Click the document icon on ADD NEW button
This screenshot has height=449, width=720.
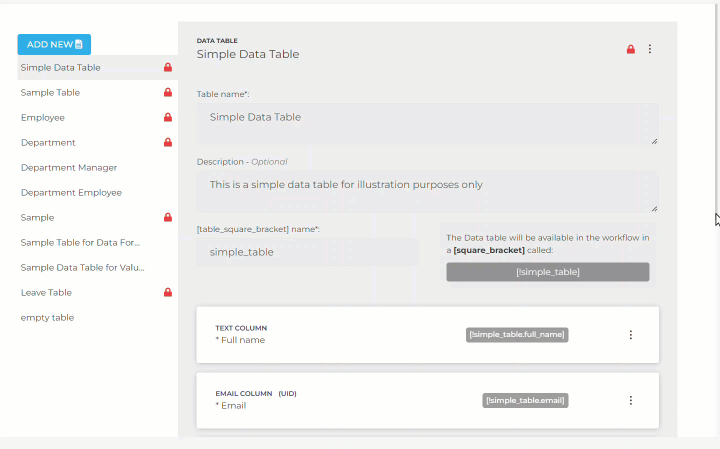[x=80, y=44]
